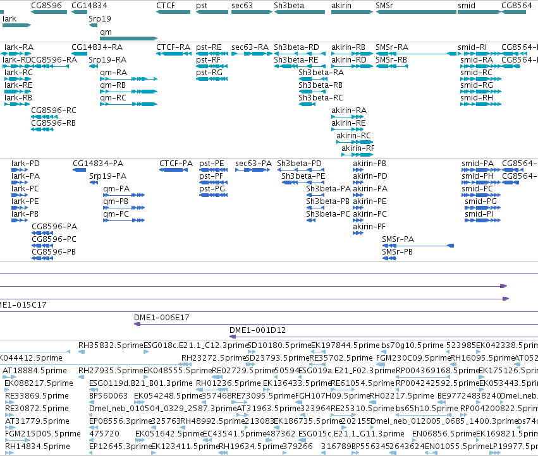Image resolution: width=538 pixels, height=456 pixels.
Task: Select transcript CTCF-RA
Action: tap(173, 47)
